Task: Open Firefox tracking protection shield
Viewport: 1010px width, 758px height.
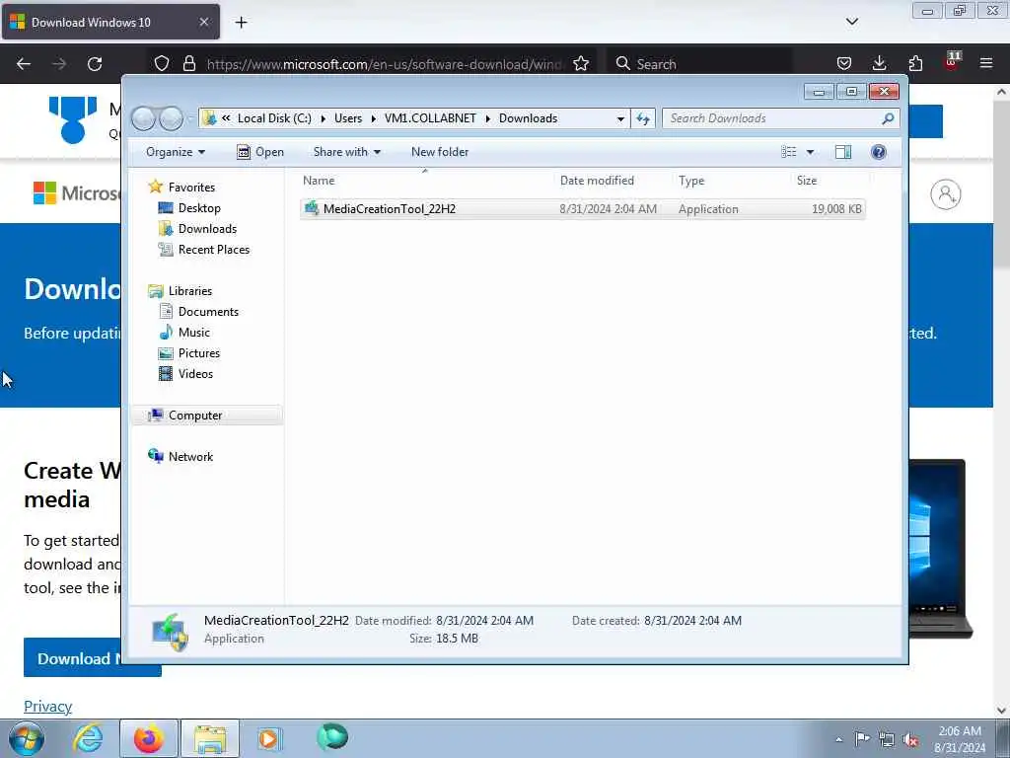Action: click(162, 64)
